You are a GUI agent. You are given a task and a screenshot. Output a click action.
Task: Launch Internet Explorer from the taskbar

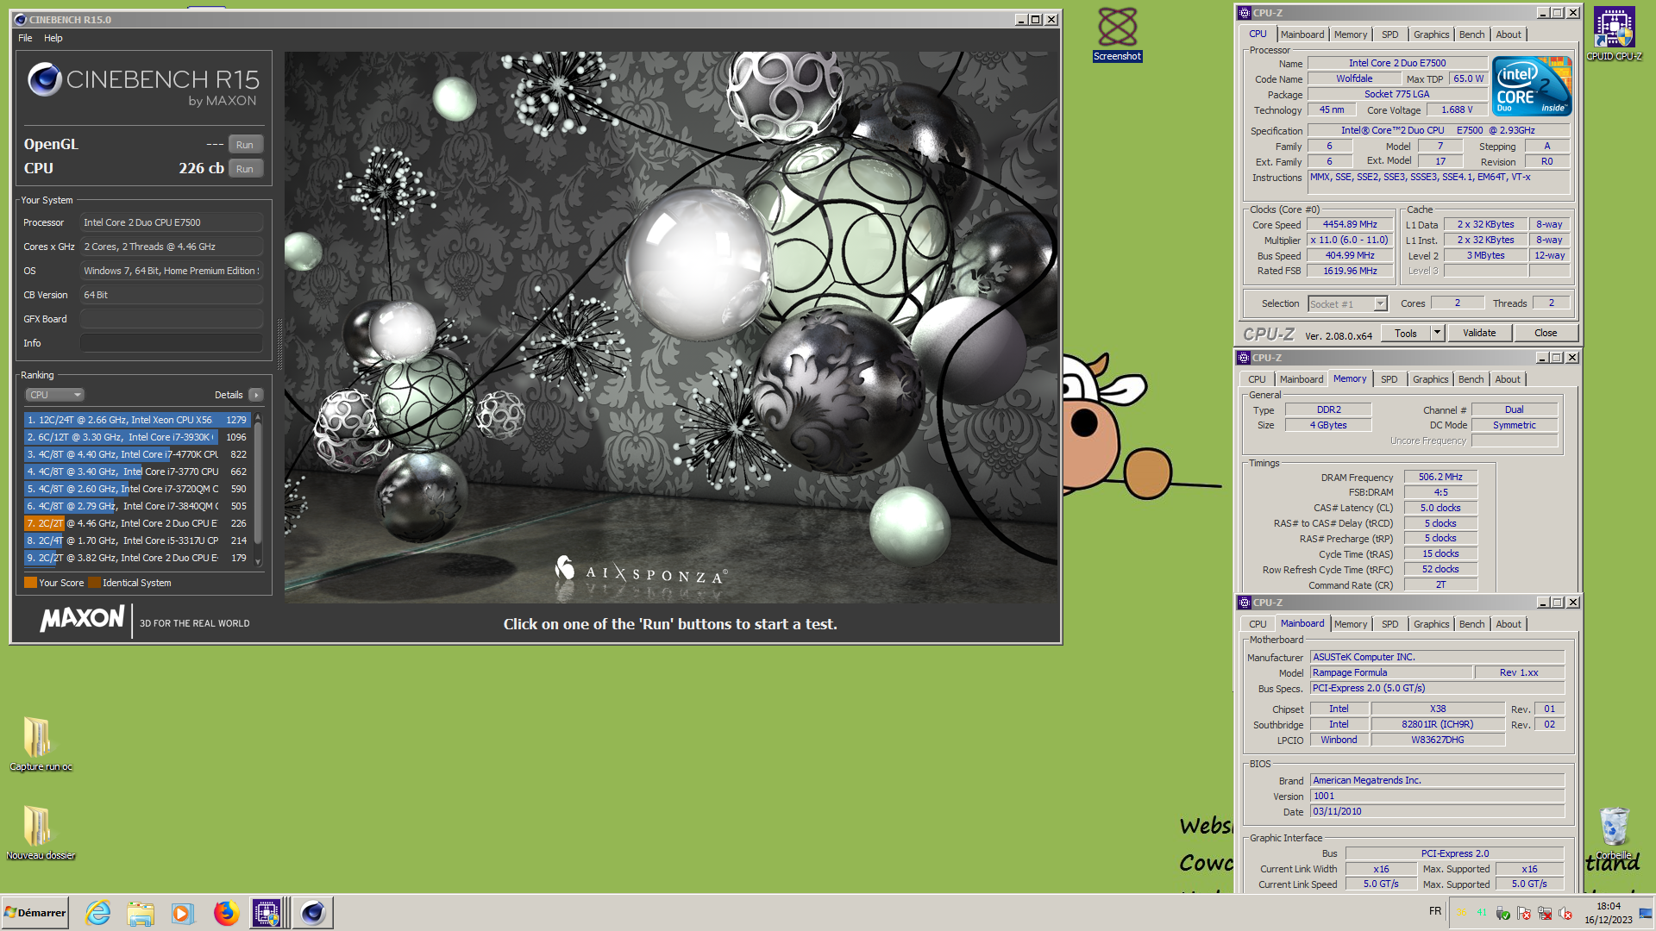[98, 913]
